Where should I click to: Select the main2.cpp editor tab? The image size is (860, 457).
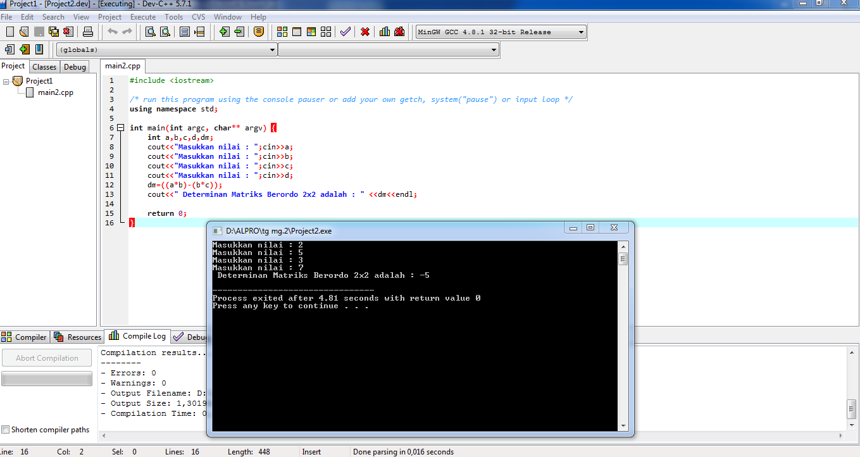122,65
